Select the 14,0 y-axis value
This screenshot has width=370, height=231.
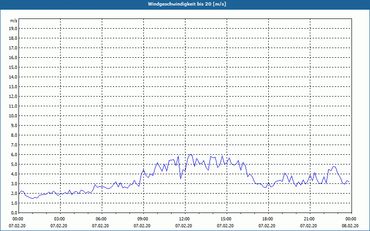coord(13,77)
